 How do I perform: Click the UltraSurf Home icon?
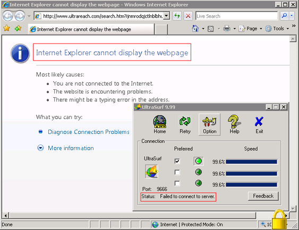coord(160,124)
